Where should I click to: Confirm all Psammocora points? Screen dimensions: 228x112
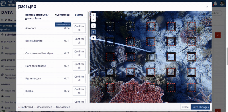coord(79,78)
